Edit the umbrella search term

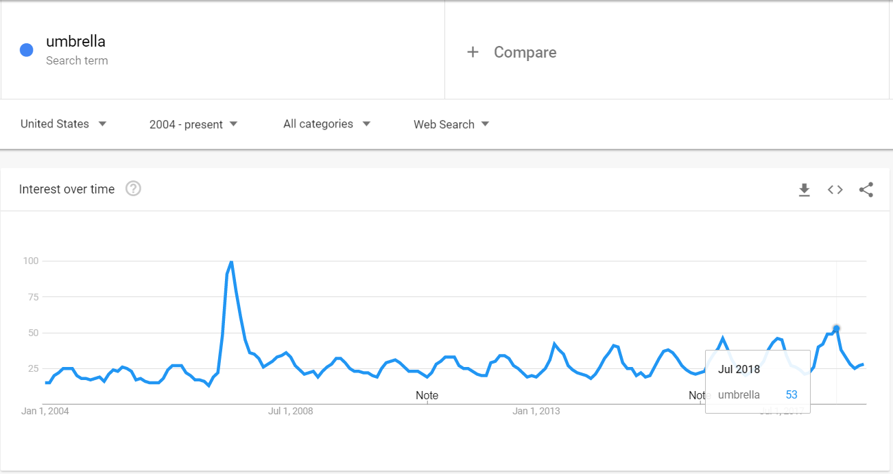pos(75,42)
